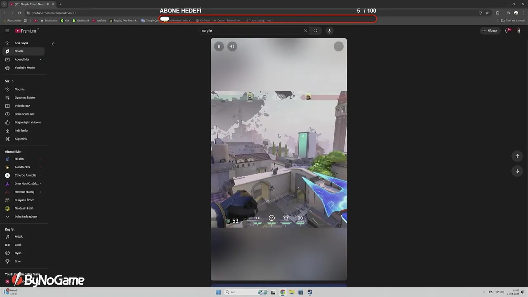Screen dimensions: 528x297
Task: Open Cafe De Anatolia channel
Action: pyautogui.click(x=24, y=175)
